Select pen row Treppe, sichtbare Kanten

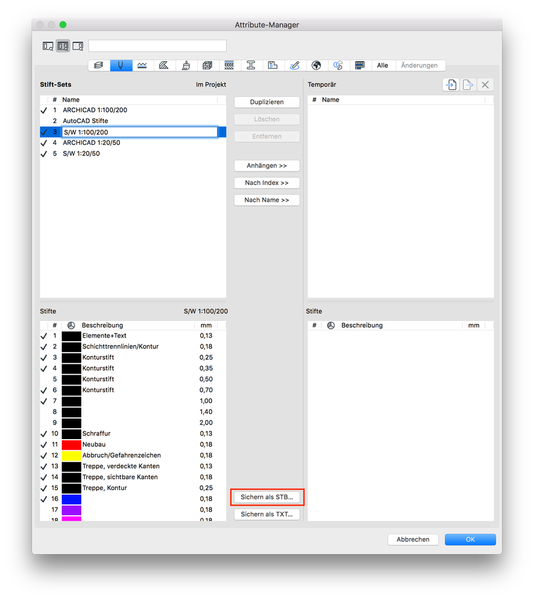133,477
